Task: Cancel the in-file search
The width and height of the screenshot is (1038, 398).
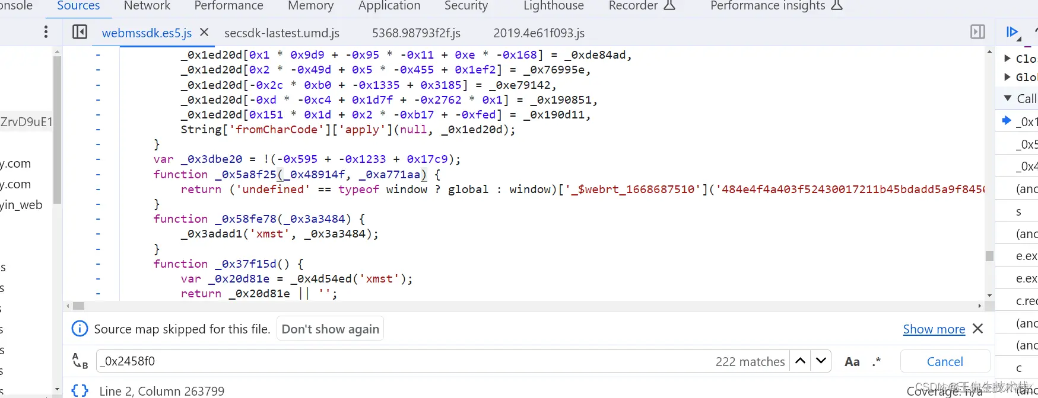Action: [x=945, y=361]
